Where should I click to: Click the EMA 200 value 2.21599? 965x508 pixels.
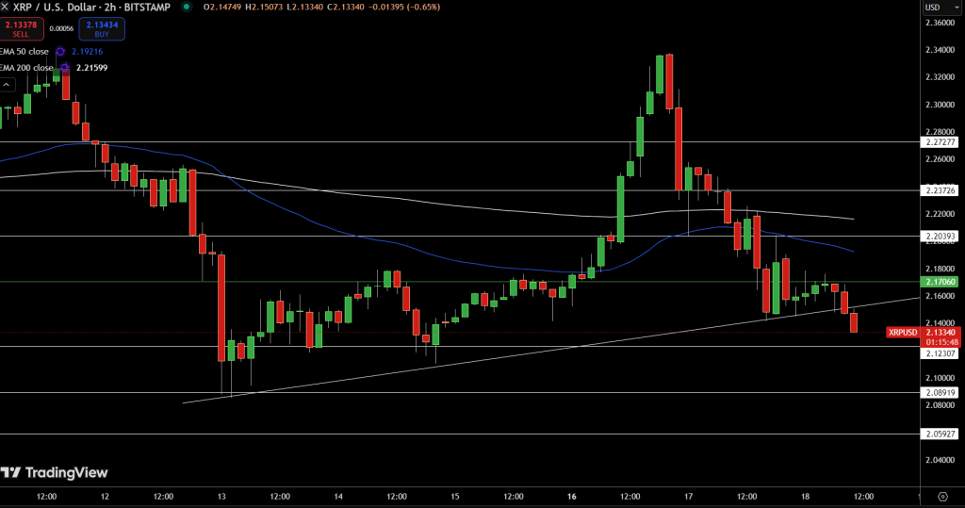tap(91, 68)
